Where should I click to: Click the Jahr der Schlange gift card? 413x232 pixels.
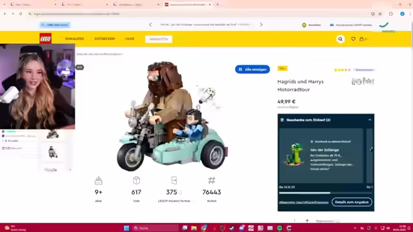[x=321, y=156]
